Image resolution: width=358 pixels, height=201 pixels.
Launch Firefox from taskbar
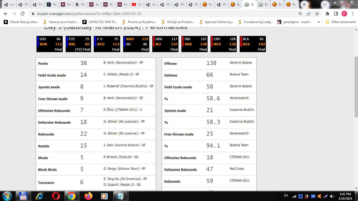point(88,196)
